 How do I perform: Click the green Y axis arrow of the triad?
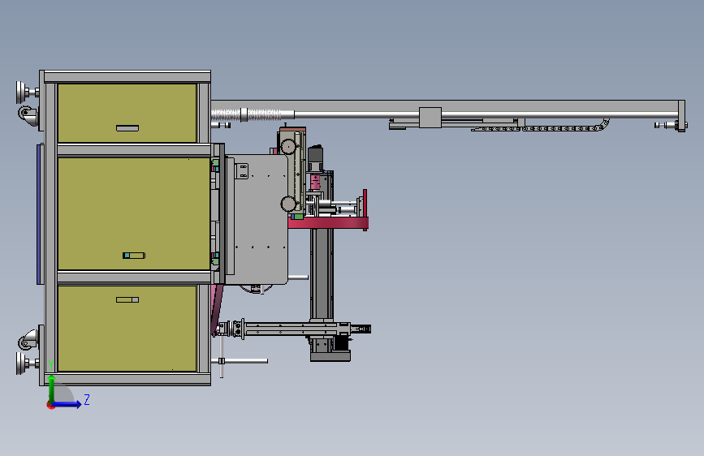coord(52,388)
